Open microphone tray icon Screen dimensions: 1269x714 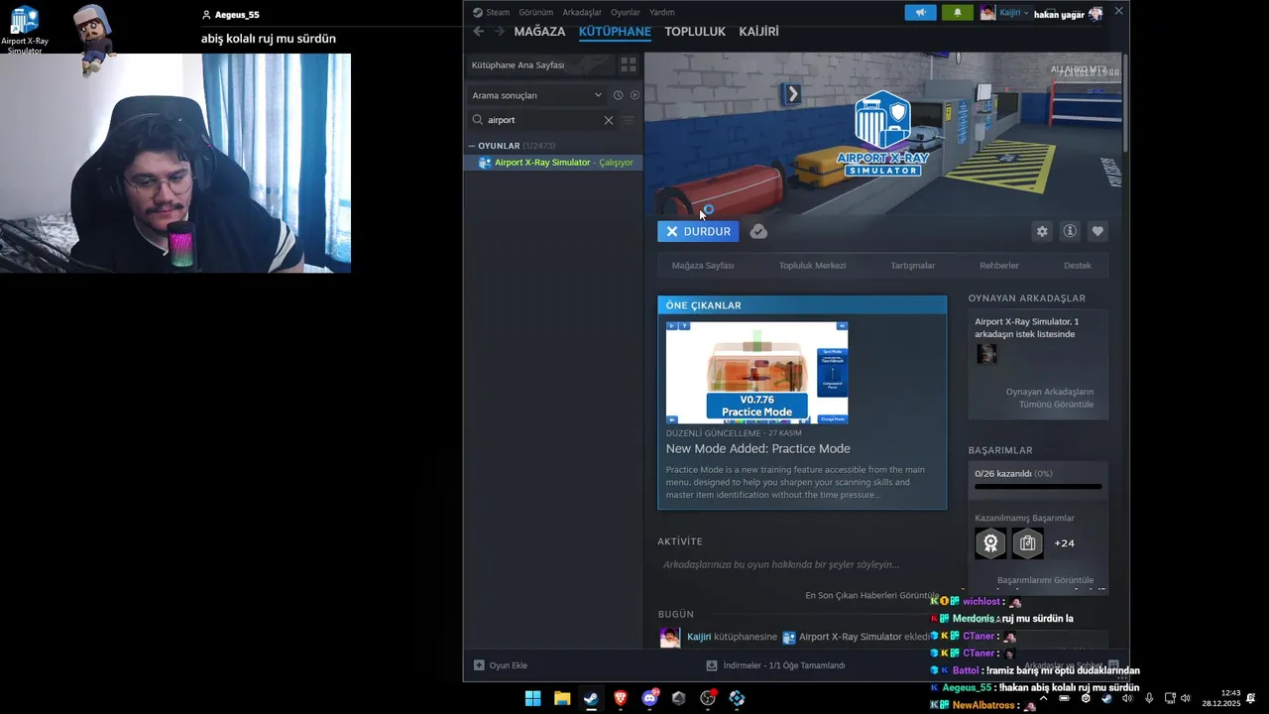pos(1149,698)
